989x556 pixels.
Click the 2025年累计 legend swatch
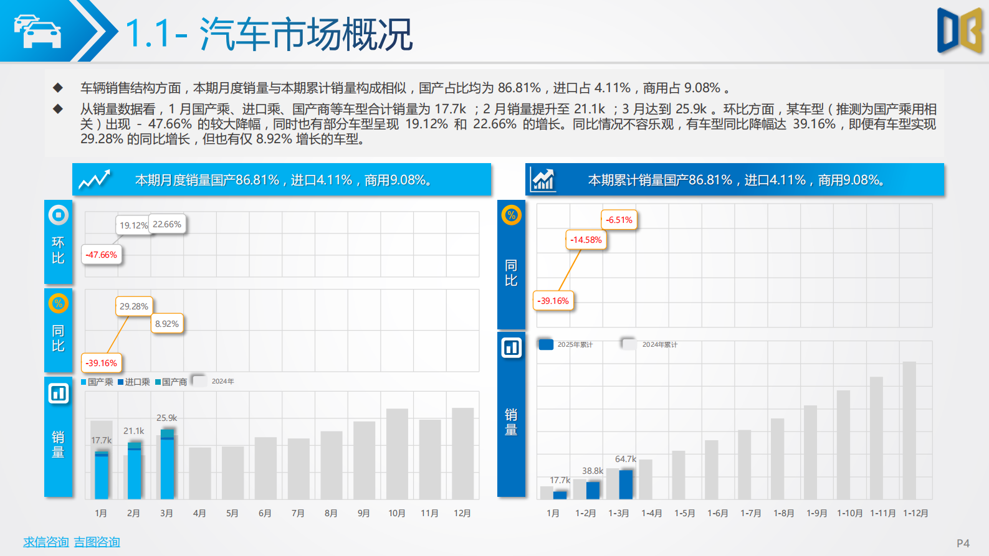pos(546,344)
